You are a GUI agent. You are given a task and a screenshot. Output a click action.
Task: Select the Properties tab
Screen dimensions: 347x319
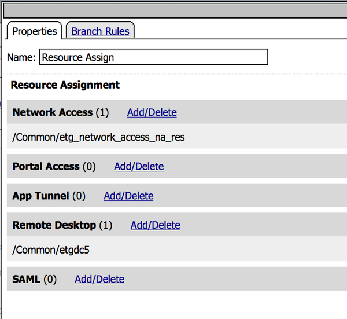click(35, 31)
